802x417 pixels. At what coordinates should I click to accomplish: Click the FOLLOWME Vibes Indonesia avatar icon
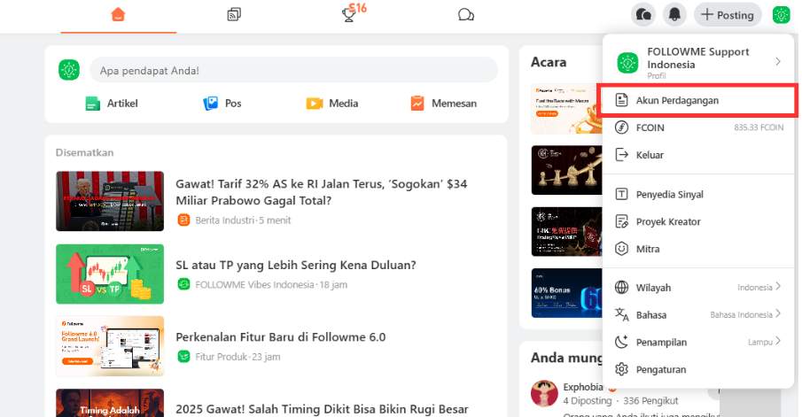183,284
